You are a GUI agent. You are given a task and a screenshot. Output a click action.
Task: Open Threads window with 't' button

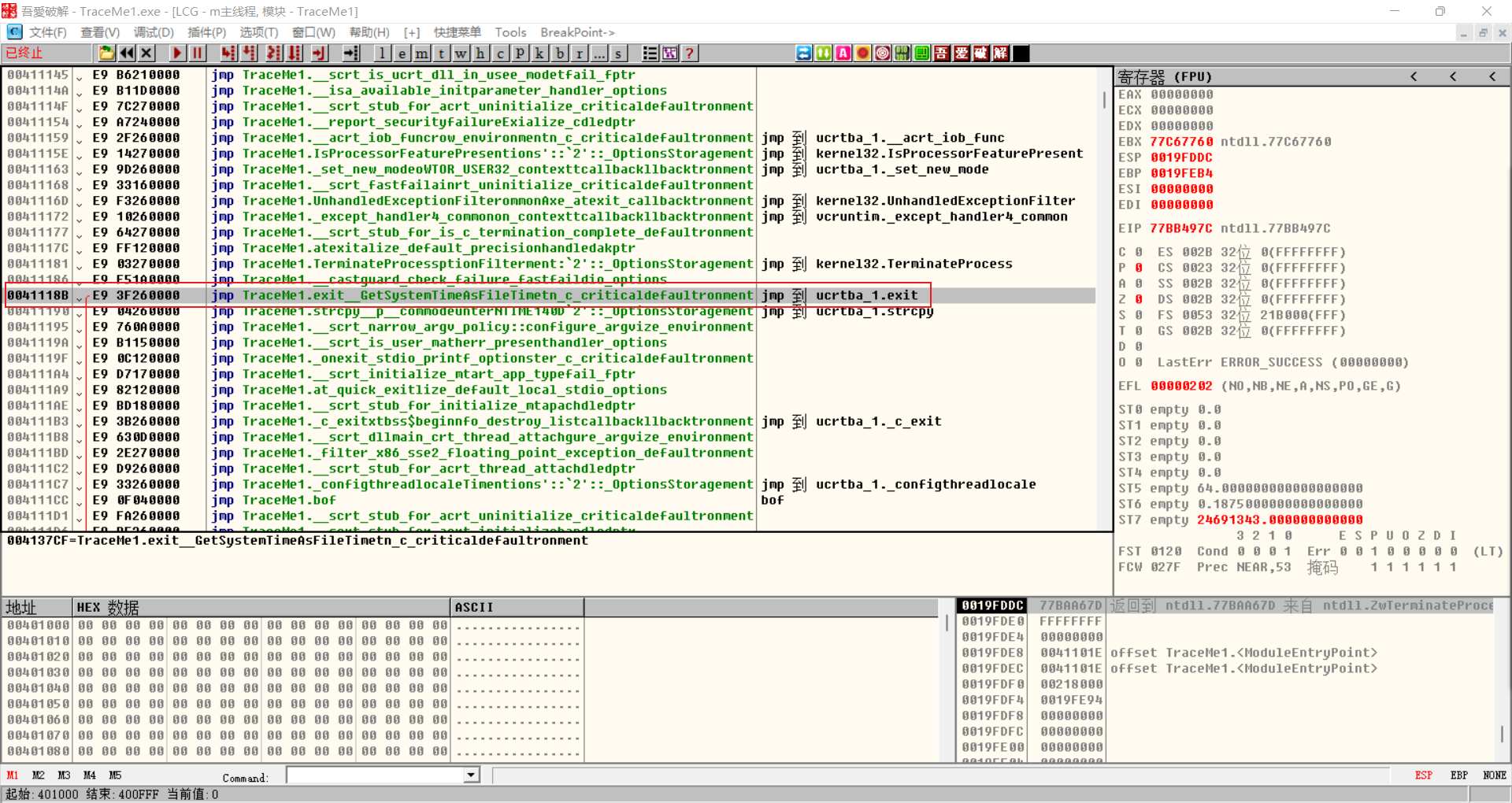click(x=441, y=54)
